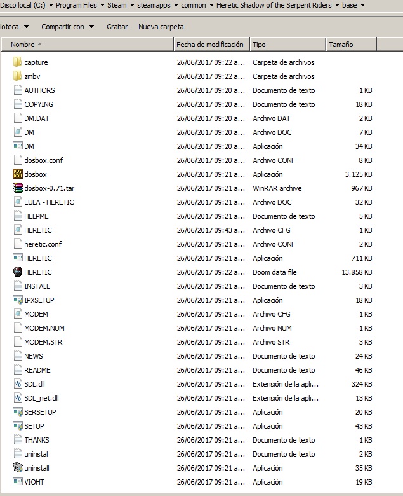Click the EULA - HERETIC document icon
The image size is (403, 496).
(18, 202)
